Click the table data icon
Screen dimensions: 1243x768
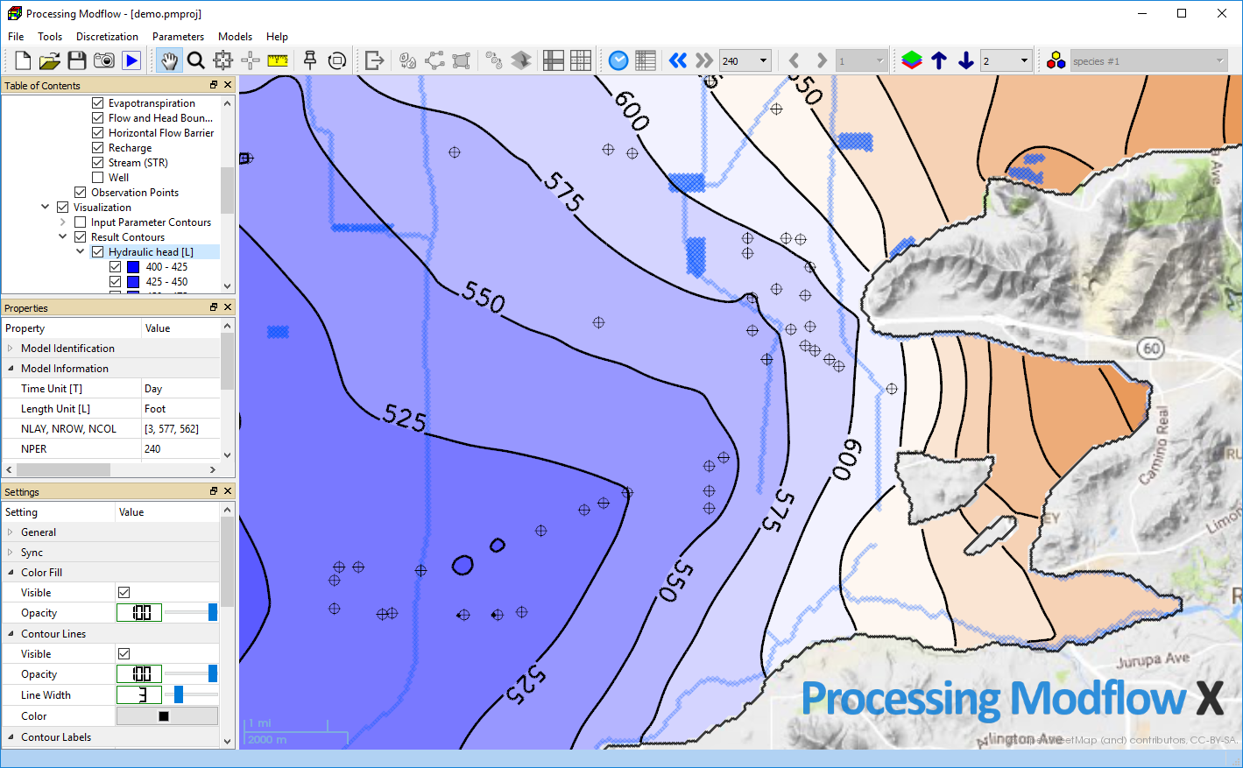(x=646, y=60)
